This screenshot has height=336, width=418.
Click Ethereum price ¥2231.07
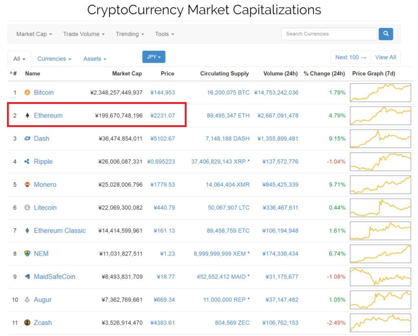pos(162,116)
